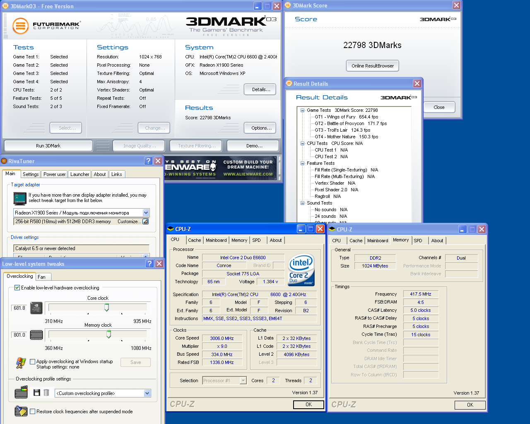Click GT1 - Wings of Fury result row
This screenshot has width=530, height=424.
click(346, 117)
